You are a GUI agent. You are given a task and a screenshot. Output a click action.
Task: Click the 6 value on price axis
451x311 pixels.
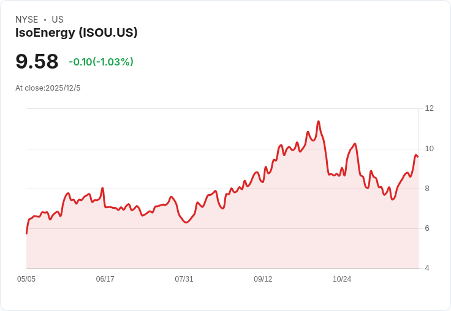pos(427,228)
